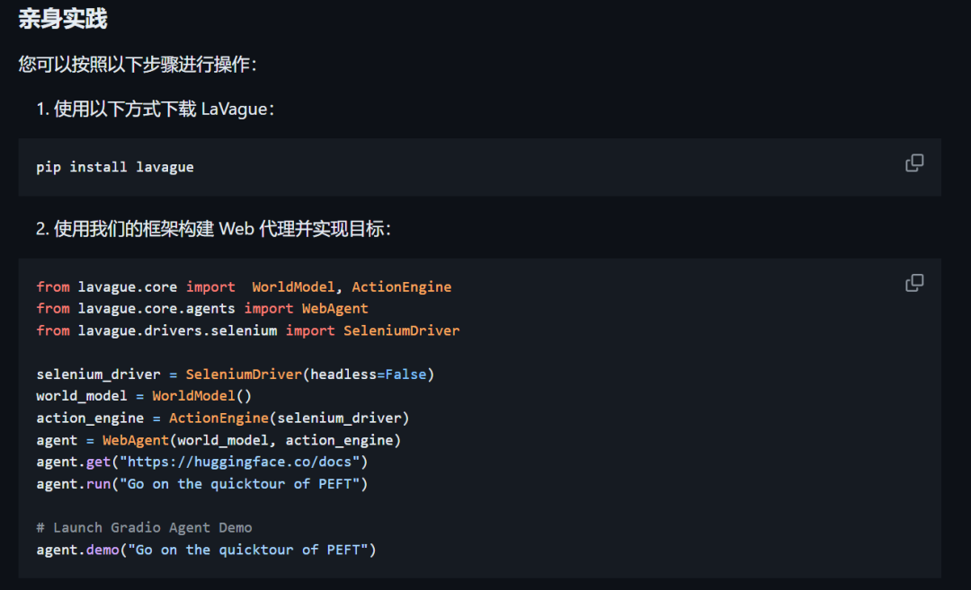The height and width of the screenshot is (590, 971).
Task: Click the agent = WebAgent(...) line
Action: [x=218, y=440]
